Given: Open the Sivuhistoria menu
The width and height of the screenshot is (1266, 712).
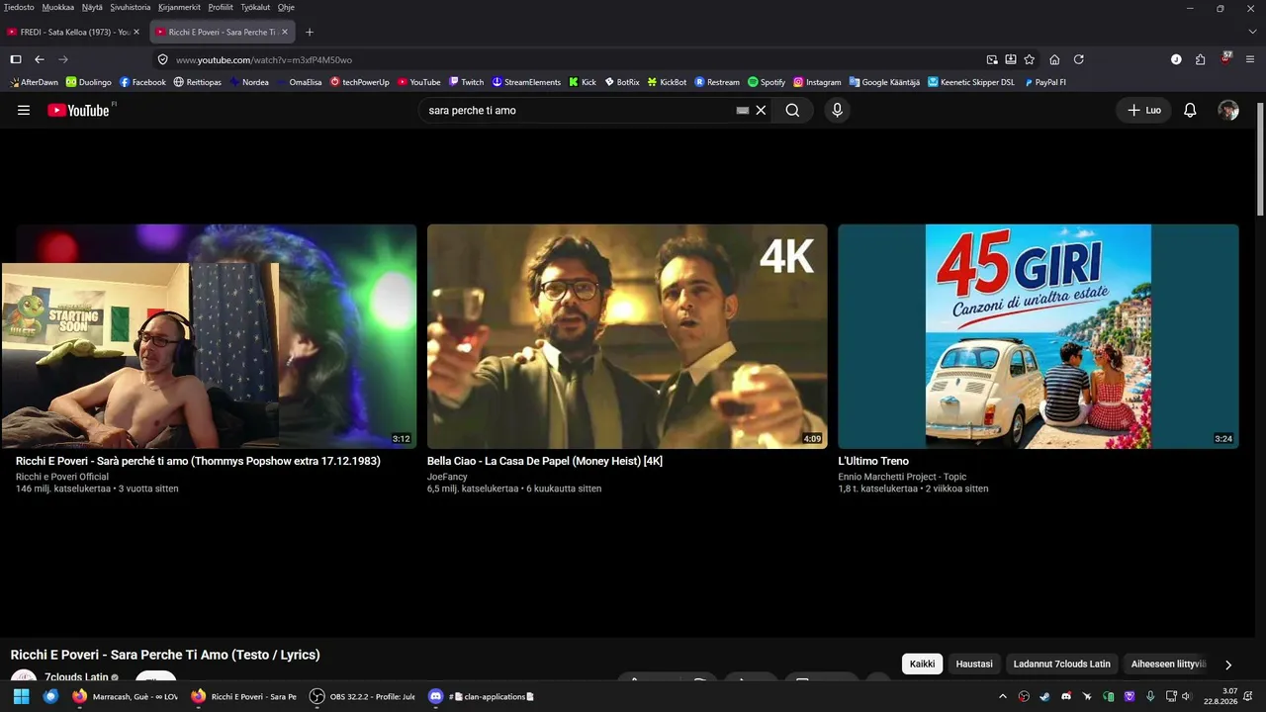Looking at the screenshot, I should pos(131,7).
